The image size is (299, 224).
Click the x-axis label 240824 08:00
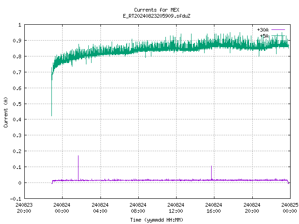(138, 208)
